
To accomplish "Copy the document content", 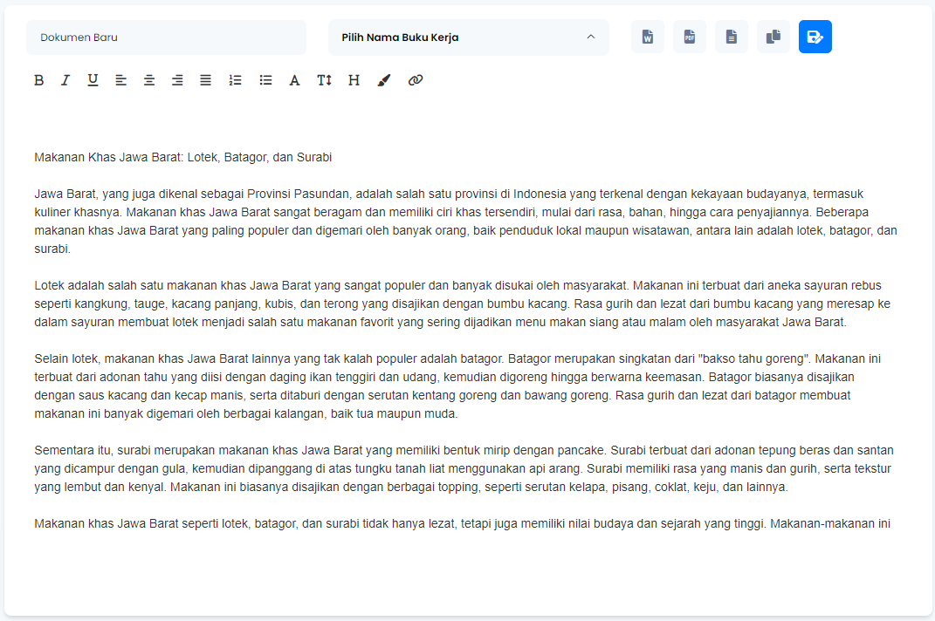I will click(x=773, y=37).
